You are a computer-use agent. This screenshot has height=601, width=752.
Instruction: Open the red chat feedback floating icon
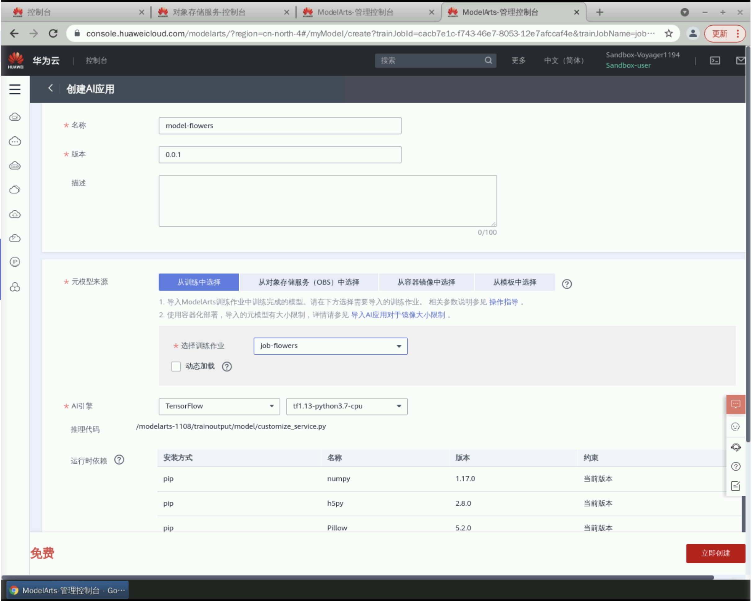click(x=735, y=404)
